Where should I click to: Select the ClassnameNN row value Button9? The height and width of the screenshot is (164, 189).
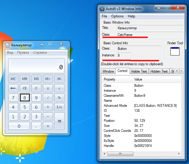coord(140,96)
